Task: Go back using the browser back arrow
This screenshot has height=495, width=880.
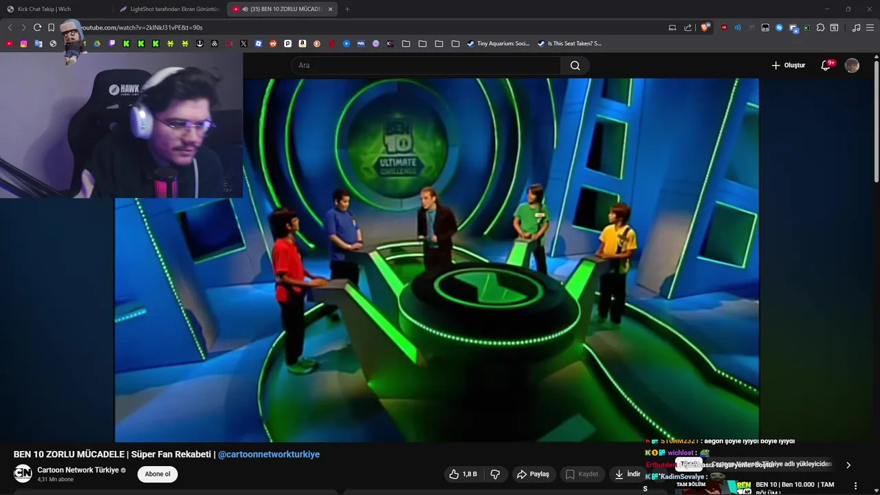Action: pos(10,27)
